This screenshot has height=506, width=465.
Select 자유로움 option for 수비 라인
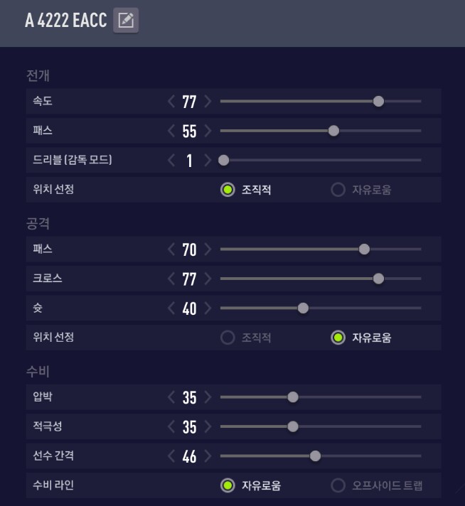228,486
